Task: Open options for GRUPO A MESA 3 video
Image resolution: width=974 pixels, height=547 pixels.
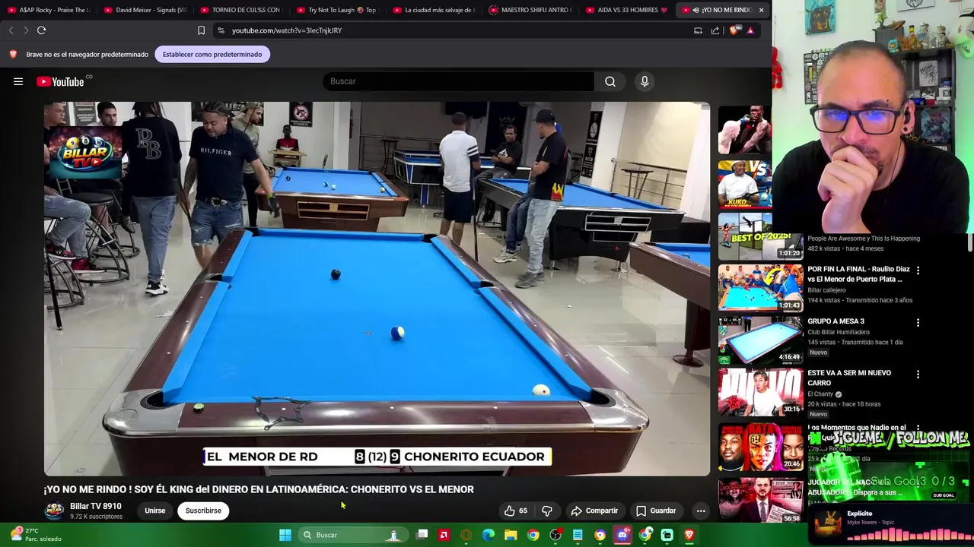Action: (x=918, y=323)
